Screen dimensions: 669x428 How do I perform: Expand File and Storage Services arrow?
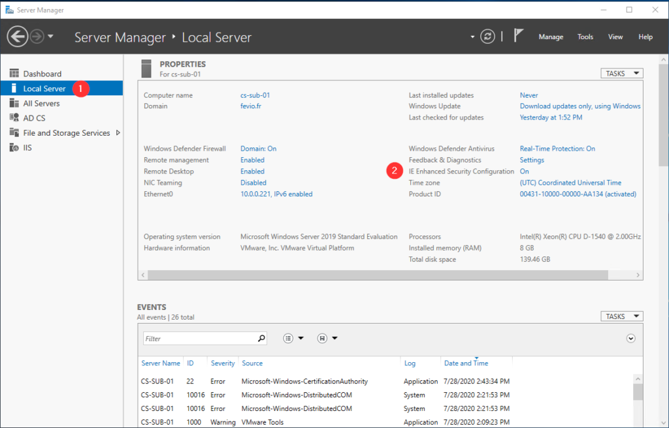coord(118,132)
